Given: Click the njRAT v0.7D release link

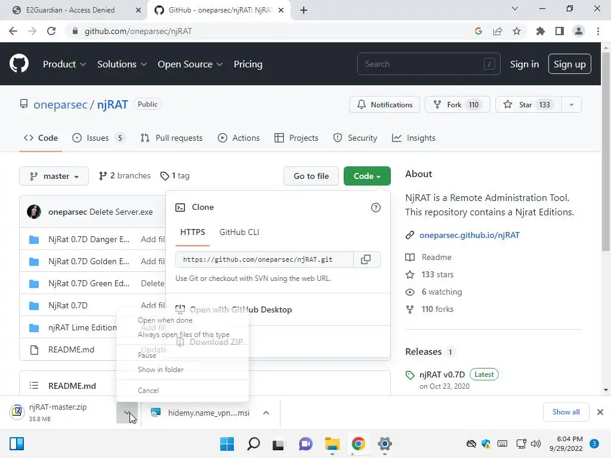Looking at the screenshot, I should click(x=442, y=375).
